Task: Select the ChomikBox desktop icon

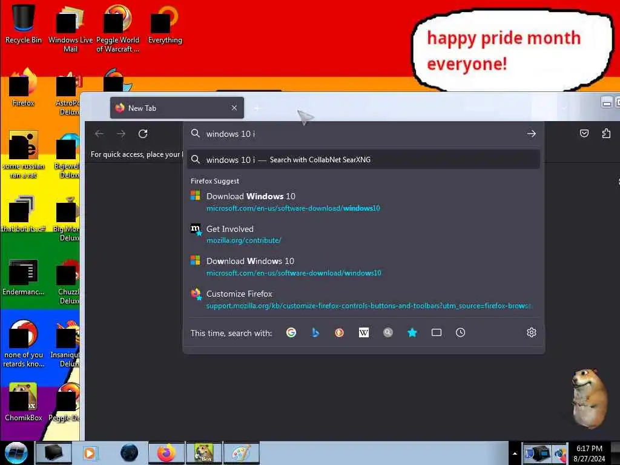Action: (x=24, y=402)
